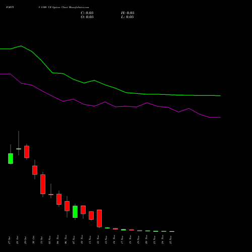Select the '20 Nov' date label

tap(146, 240)
